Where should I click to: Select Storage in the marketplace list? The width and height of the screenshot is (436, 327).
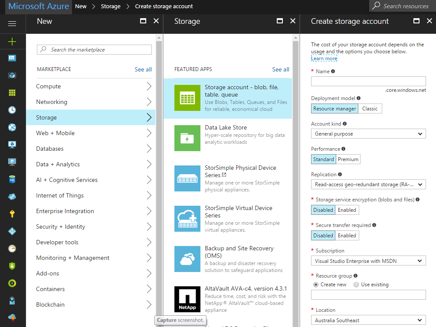tap(91, 117)
